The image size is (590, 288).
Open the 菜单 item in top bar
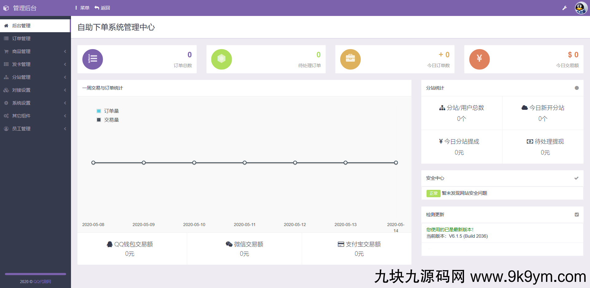coord(82,8)
